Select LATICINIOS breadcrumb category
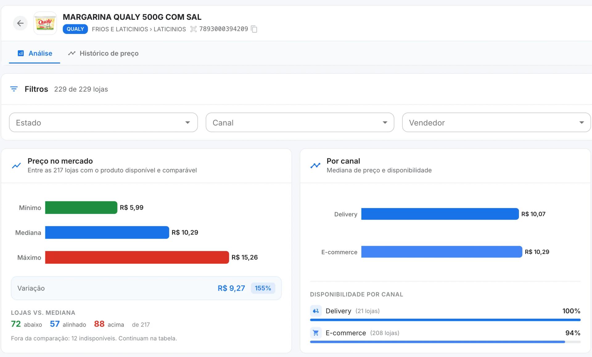The height and width of the screenshot is (357, 592). pos(170,29)
